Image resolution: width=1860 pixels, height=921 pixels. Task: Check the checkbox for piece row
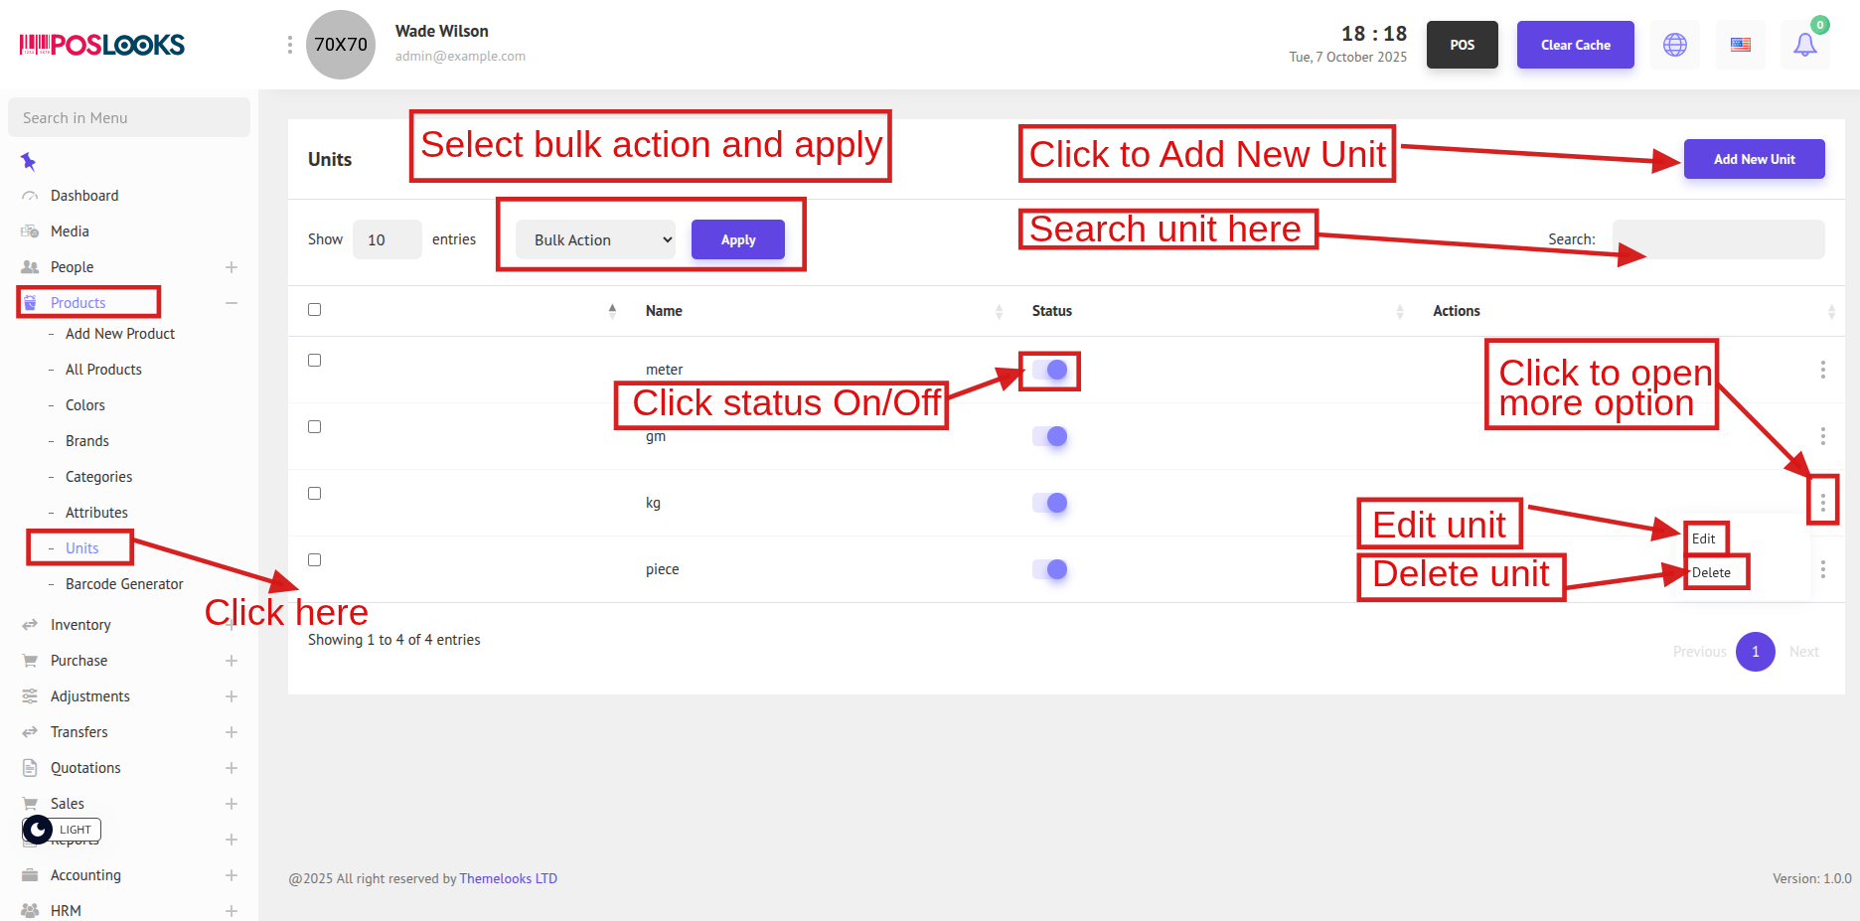point(315,560)
